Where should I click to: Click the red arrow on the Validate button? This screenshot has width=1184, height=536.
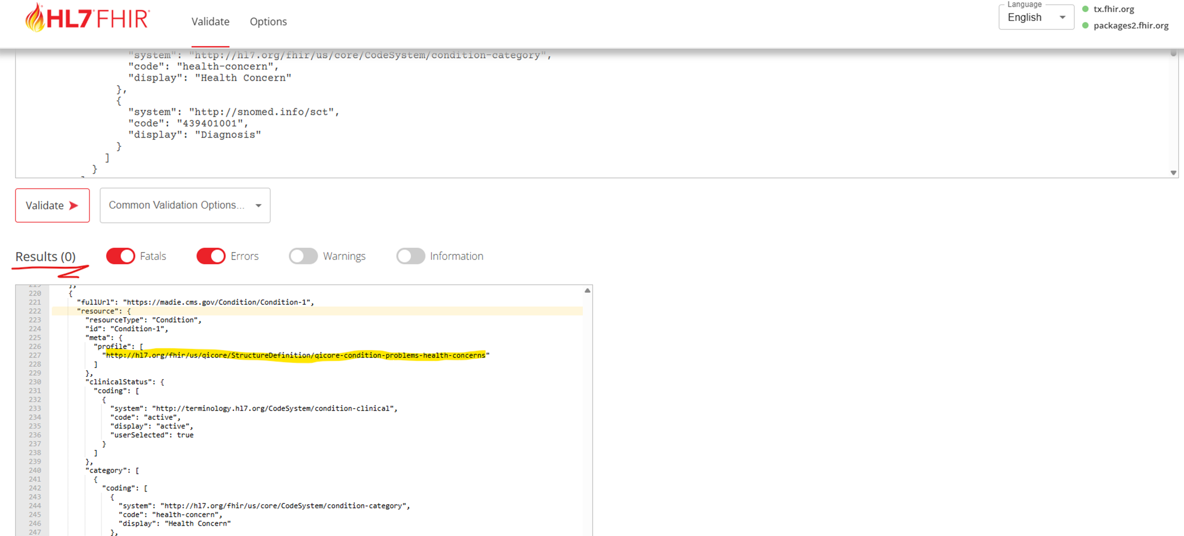74,206
